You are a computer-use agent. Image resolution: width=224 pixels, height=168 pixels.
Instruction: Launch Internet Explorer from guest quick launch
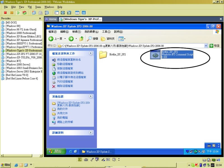coord(71,152)
